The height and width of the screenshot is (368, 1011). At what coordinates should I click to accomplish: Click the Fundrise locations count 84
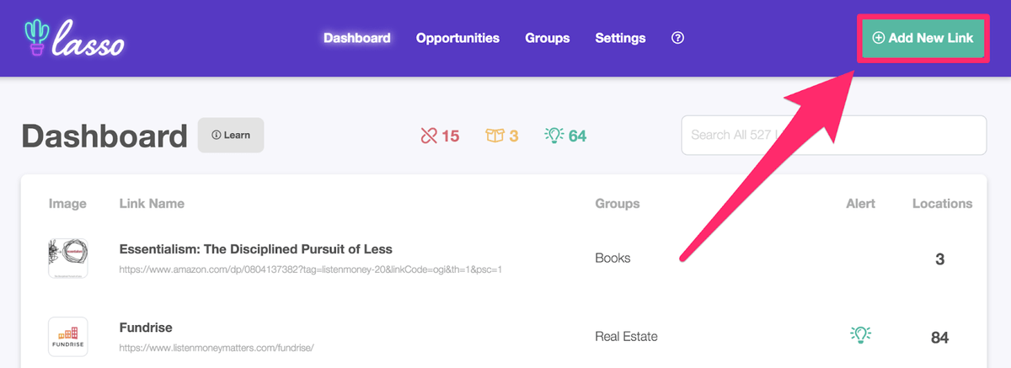(939, 338)
